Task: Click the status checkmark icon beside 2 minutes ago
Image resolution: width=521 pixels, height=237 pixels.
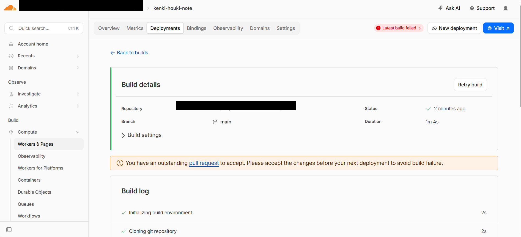Action: tap(428, 109)
